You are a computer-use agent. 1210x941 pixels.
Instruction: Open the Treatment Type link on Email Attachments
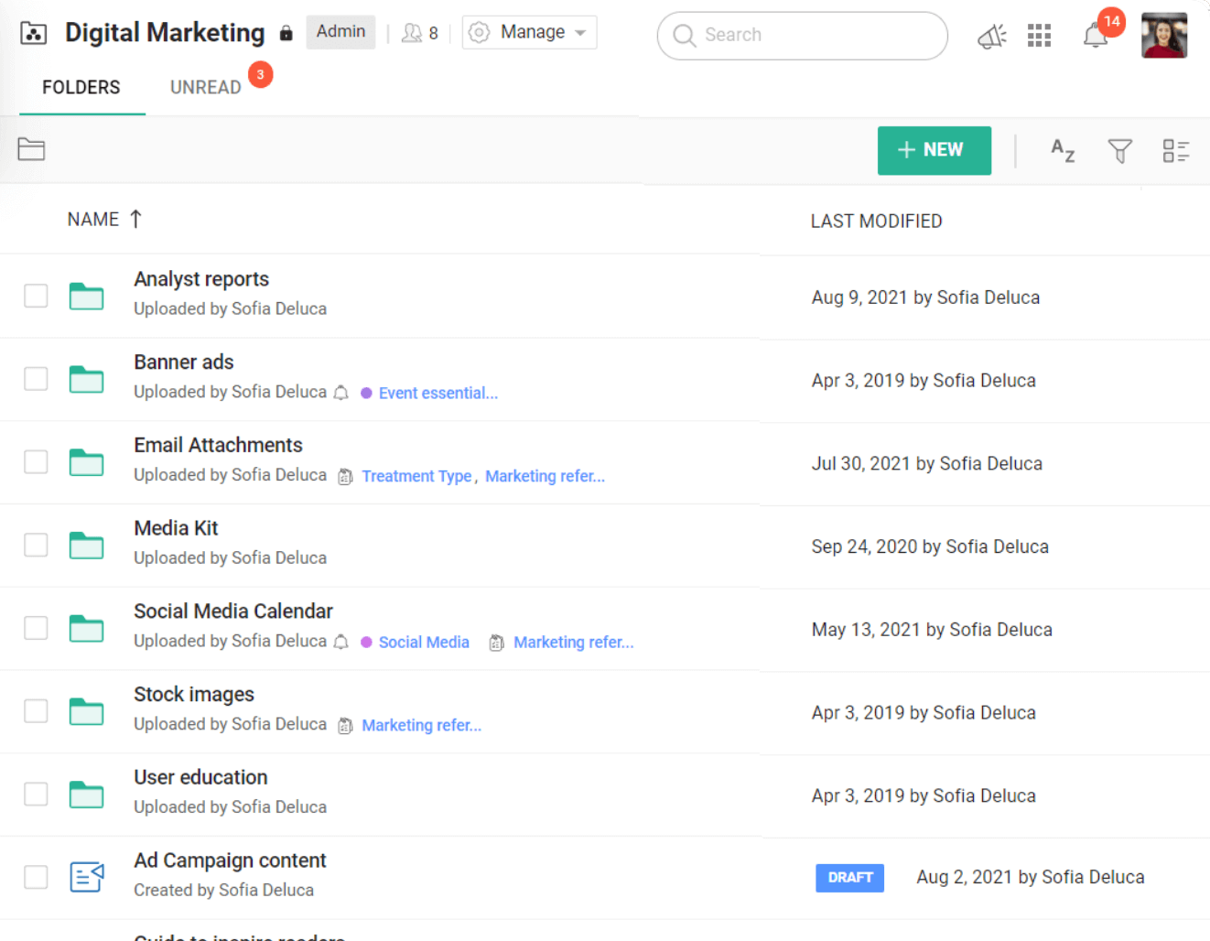416,476
